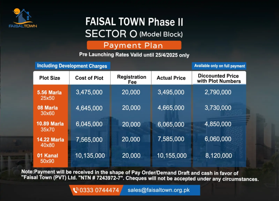Image resolution: width=279 pixels, height=201 pixels.
Task: Click the phone icon beside 0333 0744474
Action: pos(75,190)
